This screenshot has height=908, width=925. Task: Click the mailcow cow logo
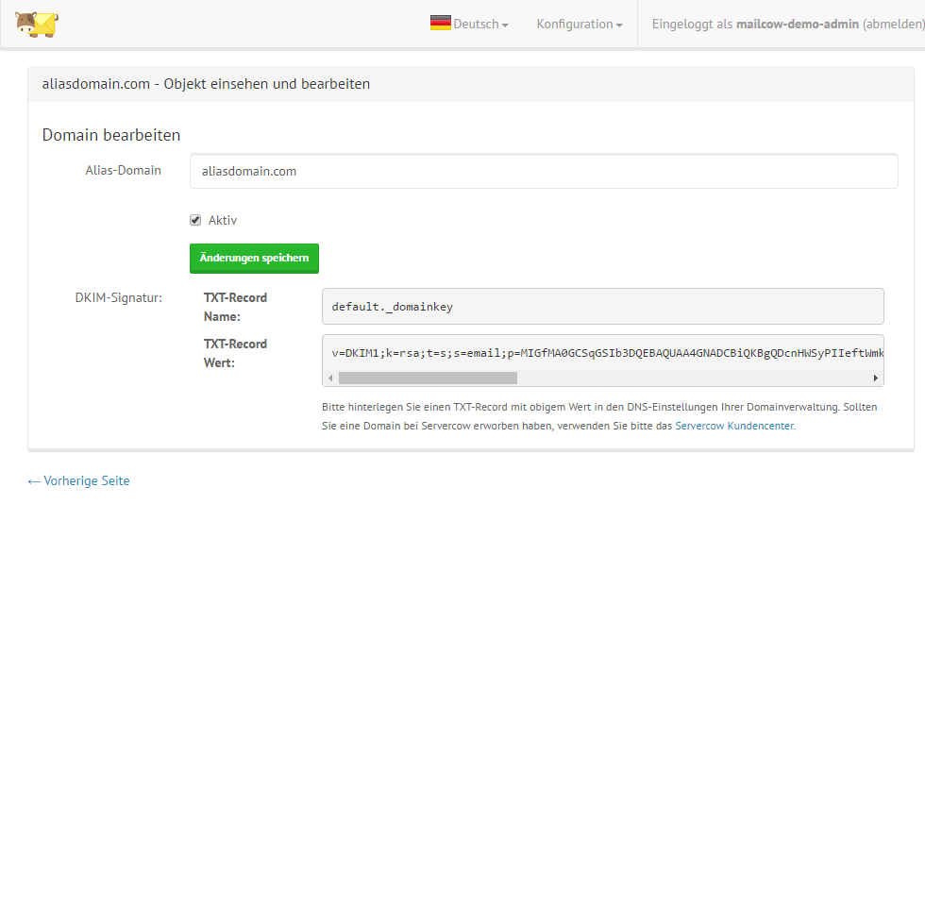point(37,24)
